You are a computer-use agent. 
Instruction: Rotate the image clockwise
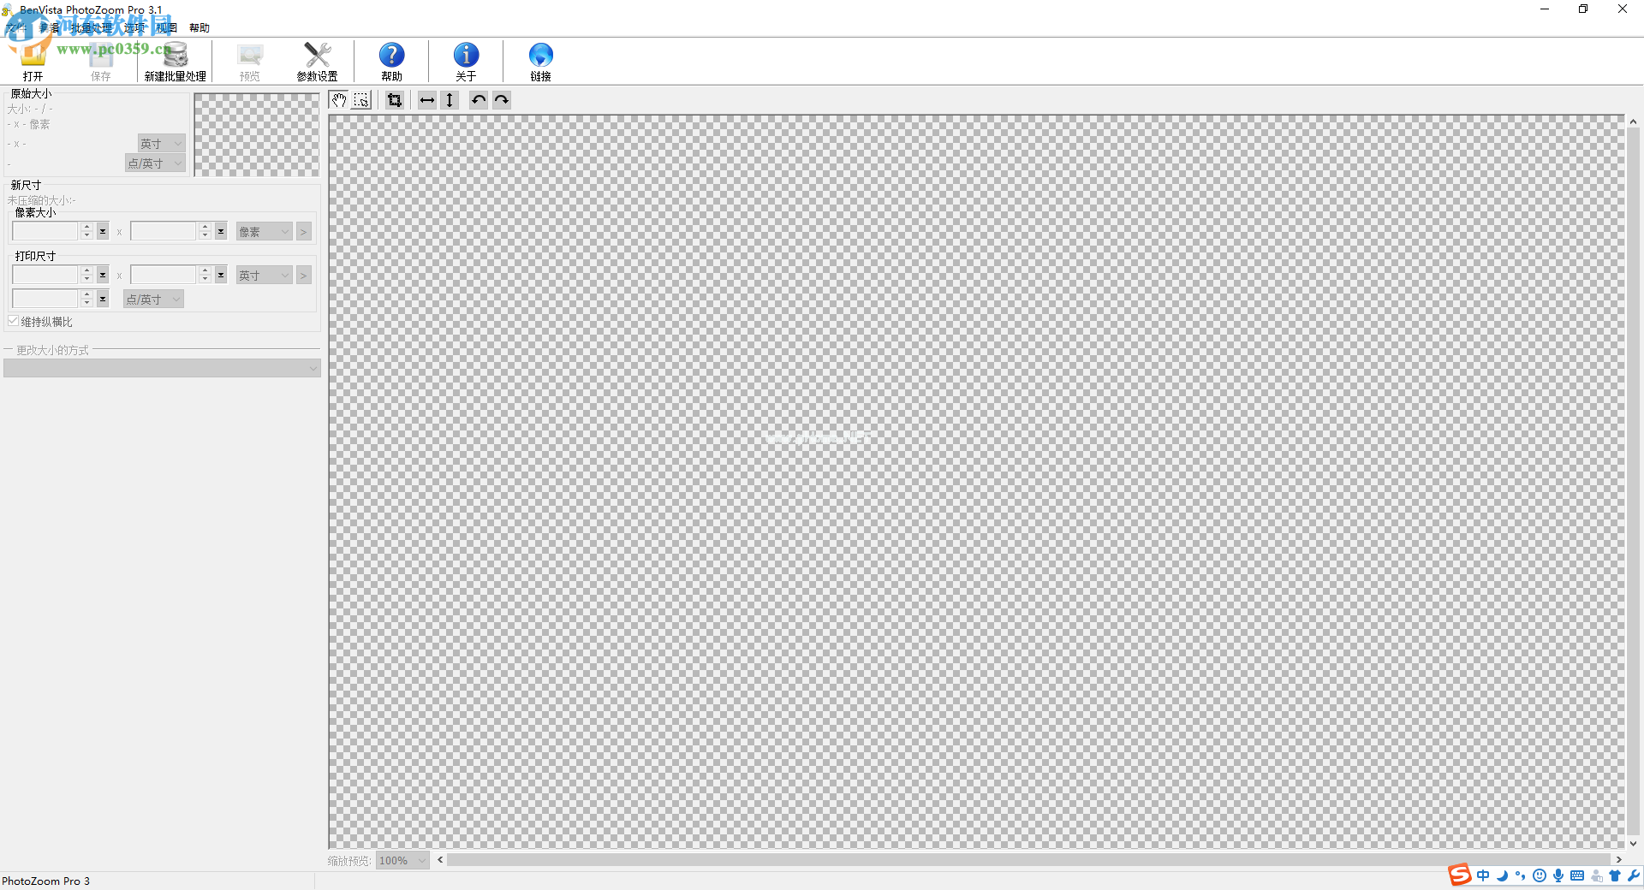[502, 100]
